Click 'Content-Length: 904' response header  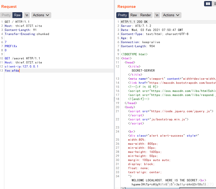tap(138, 46)
